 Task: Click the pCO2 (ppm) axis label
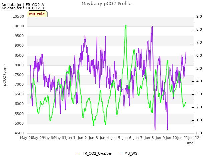pyautogui.click(x=4, y=75)
